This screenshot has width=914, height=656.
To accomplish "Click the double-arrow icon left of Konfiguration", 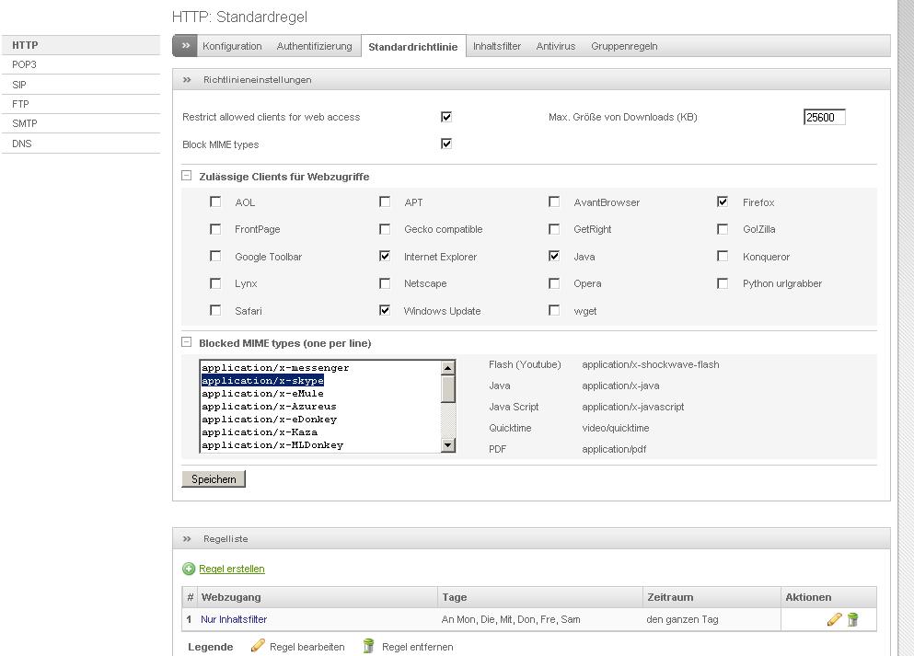I will (185, 46).
